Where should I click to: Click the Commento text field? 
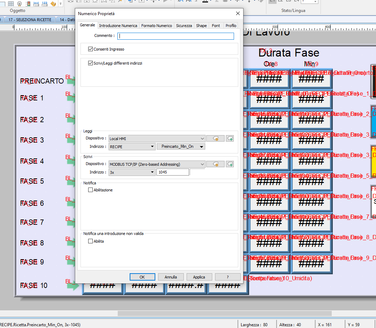[x=176, y=36]
